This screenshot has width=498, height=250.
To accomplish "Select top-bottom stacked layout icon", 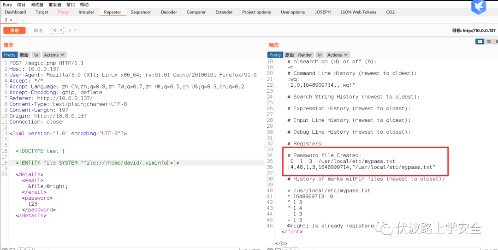I will (489, 42).
